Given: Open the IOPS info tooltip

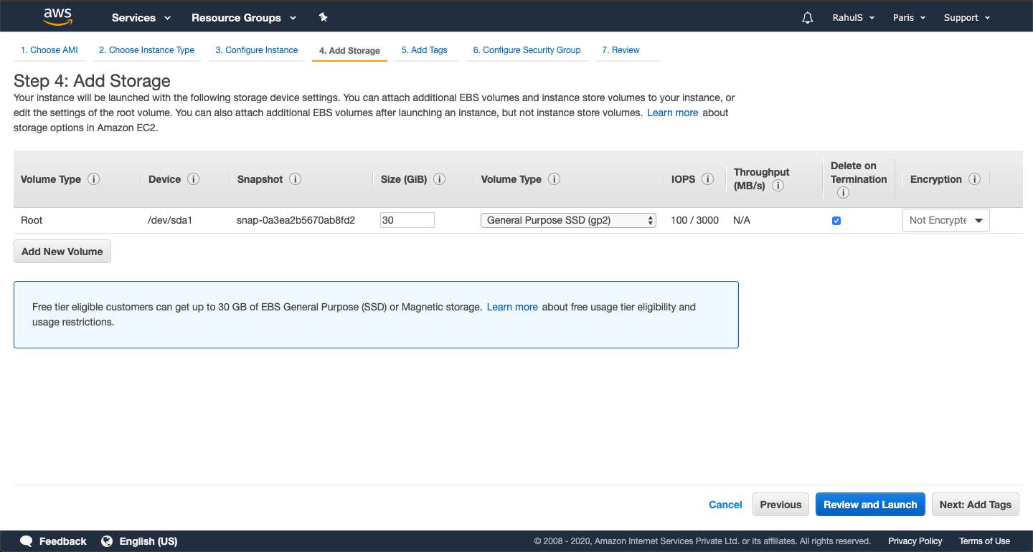Looking at the screenshot, I should pyautogui.click(x=707, y=179).
